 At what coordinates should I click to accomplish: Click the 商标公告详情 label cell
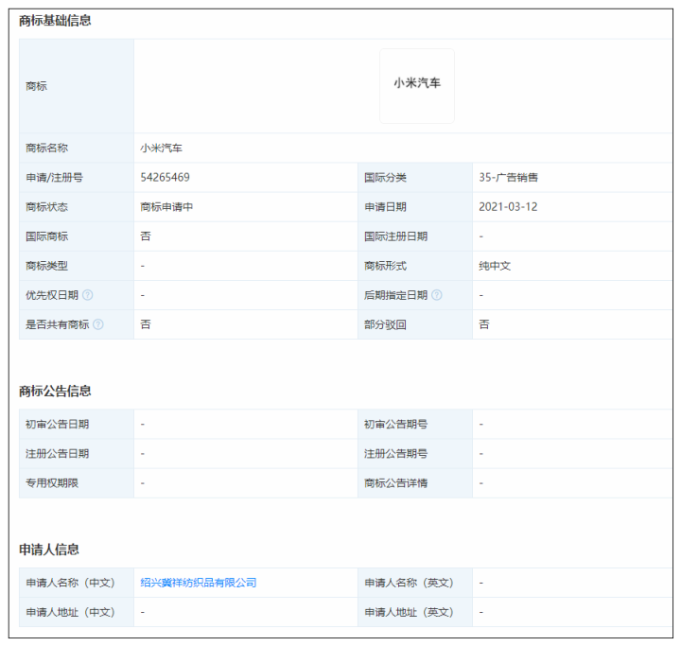(396, 483)
